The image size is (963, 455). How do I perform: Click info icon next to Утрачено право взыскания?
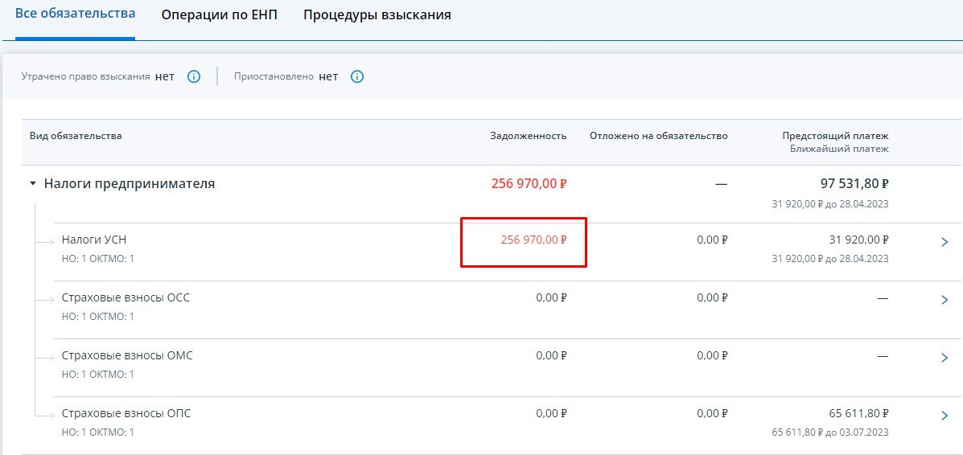(x=193, y=76)
